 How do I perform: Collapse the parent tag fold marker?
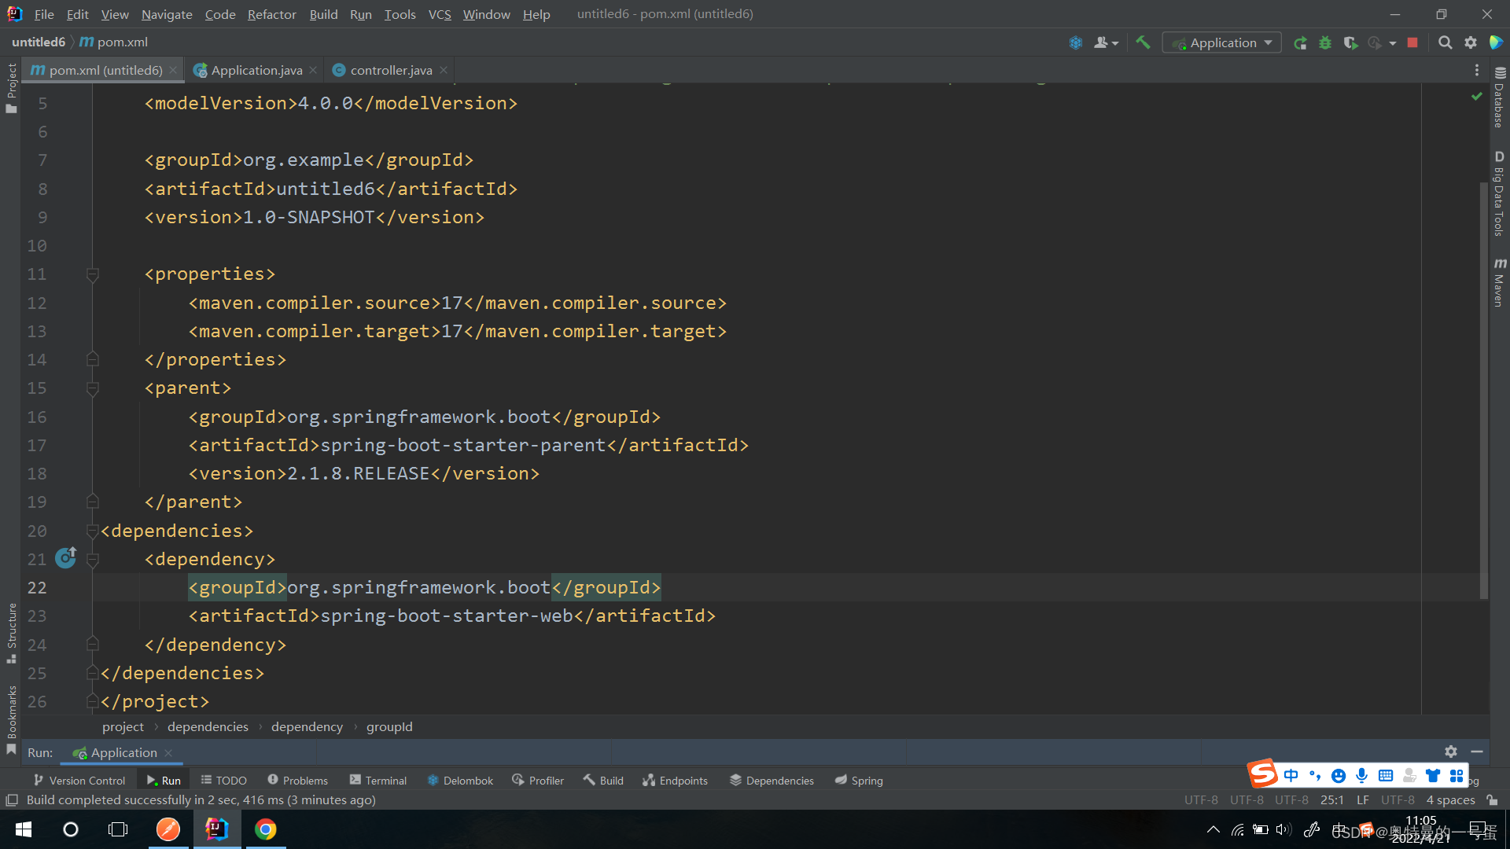click(92, 388)
